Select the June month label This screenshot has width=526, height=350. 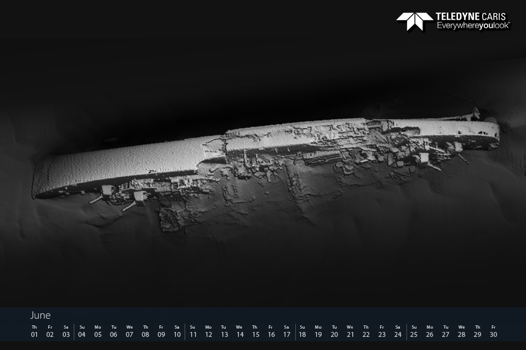[40, 315]
